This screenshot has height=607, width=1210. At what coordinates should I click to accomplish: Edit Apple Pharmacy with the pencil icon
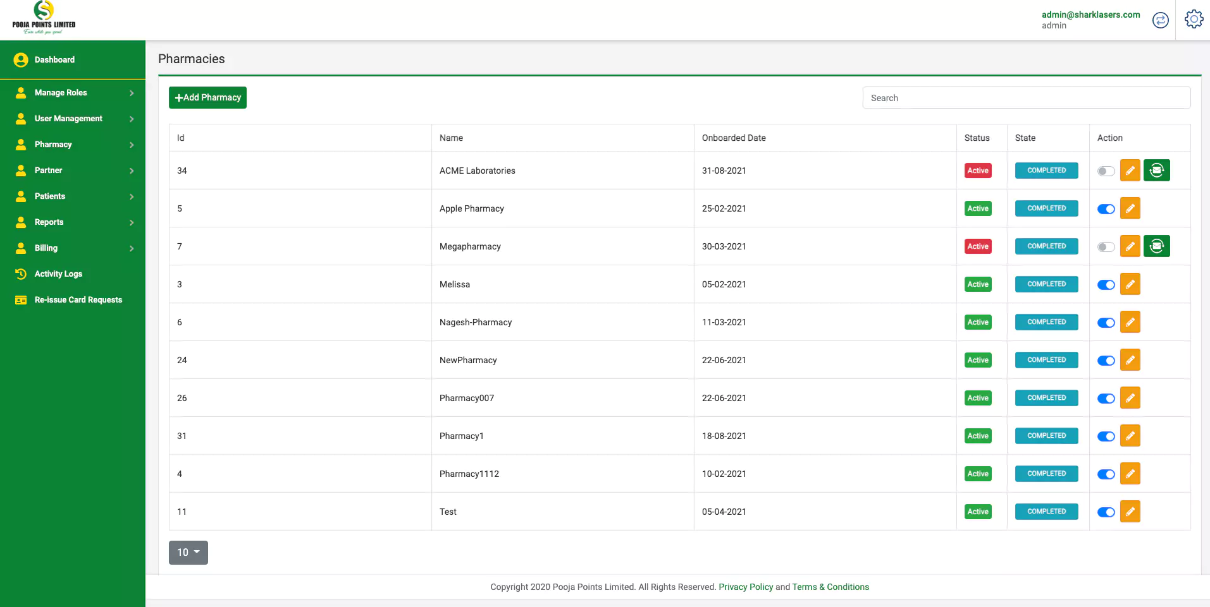(1130, 208)
